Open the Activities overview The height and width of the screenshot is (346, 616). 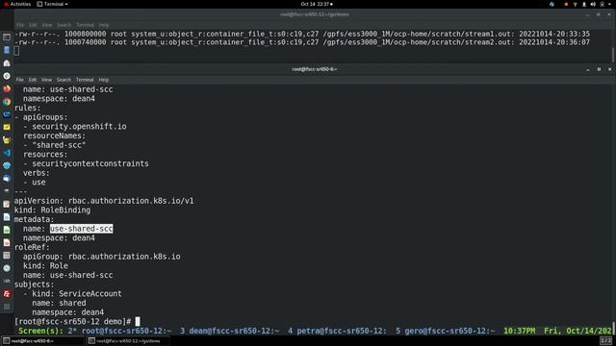click(x=17, y=4)
